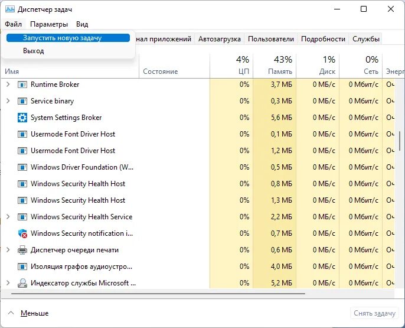The height and width of the screenshot is (328, 405).
Task: Expand Windows Security Health Service group
Action: coord(8,217)
